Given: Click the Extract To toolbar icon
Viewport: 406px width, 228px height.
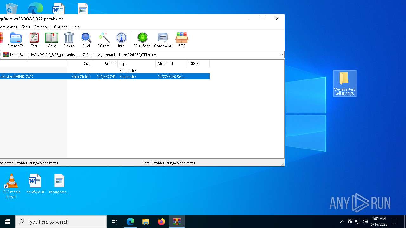Looking at the screenshot, I should click(16, 40).
